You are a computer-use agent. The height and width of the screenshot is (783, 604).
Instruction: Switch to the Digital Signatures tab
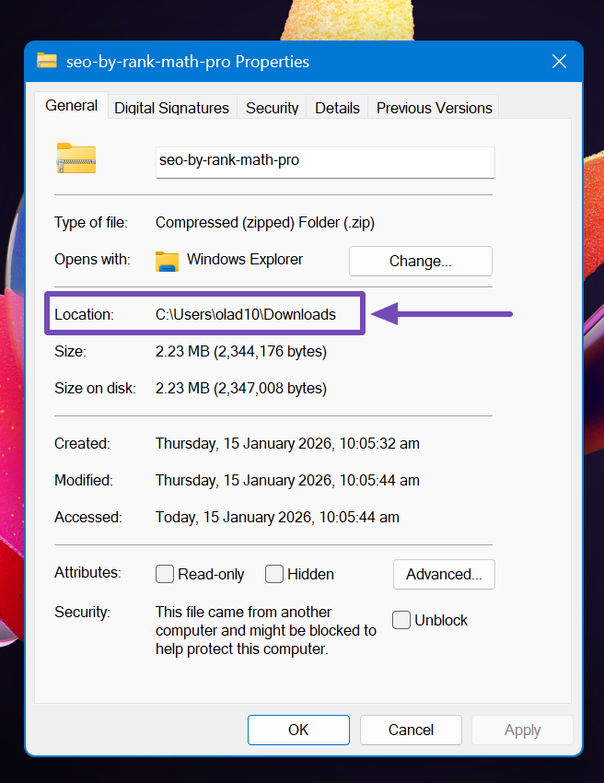[x=171, y=108]
